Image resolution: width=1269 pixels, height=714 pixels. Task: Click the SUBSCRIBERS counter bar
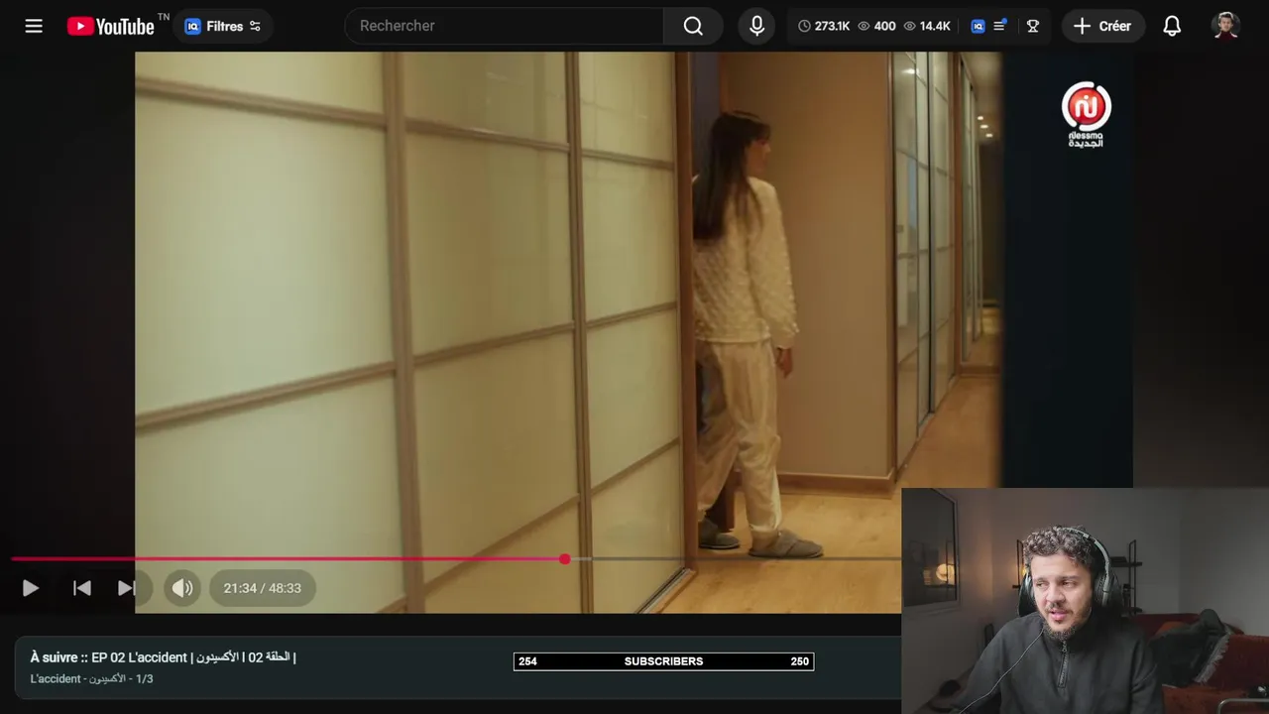click(663, 661)
